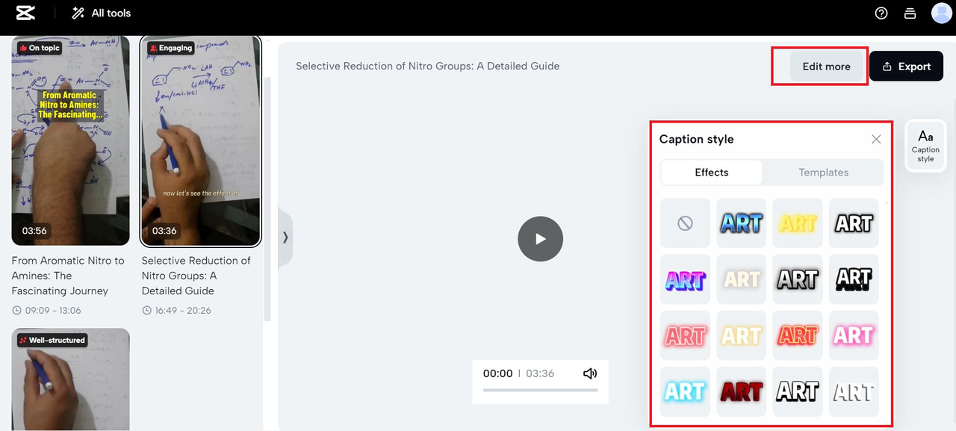Click the Caption style panel heading
The height and width of the screenshot is (431, 956).
(x=696, y=139)
